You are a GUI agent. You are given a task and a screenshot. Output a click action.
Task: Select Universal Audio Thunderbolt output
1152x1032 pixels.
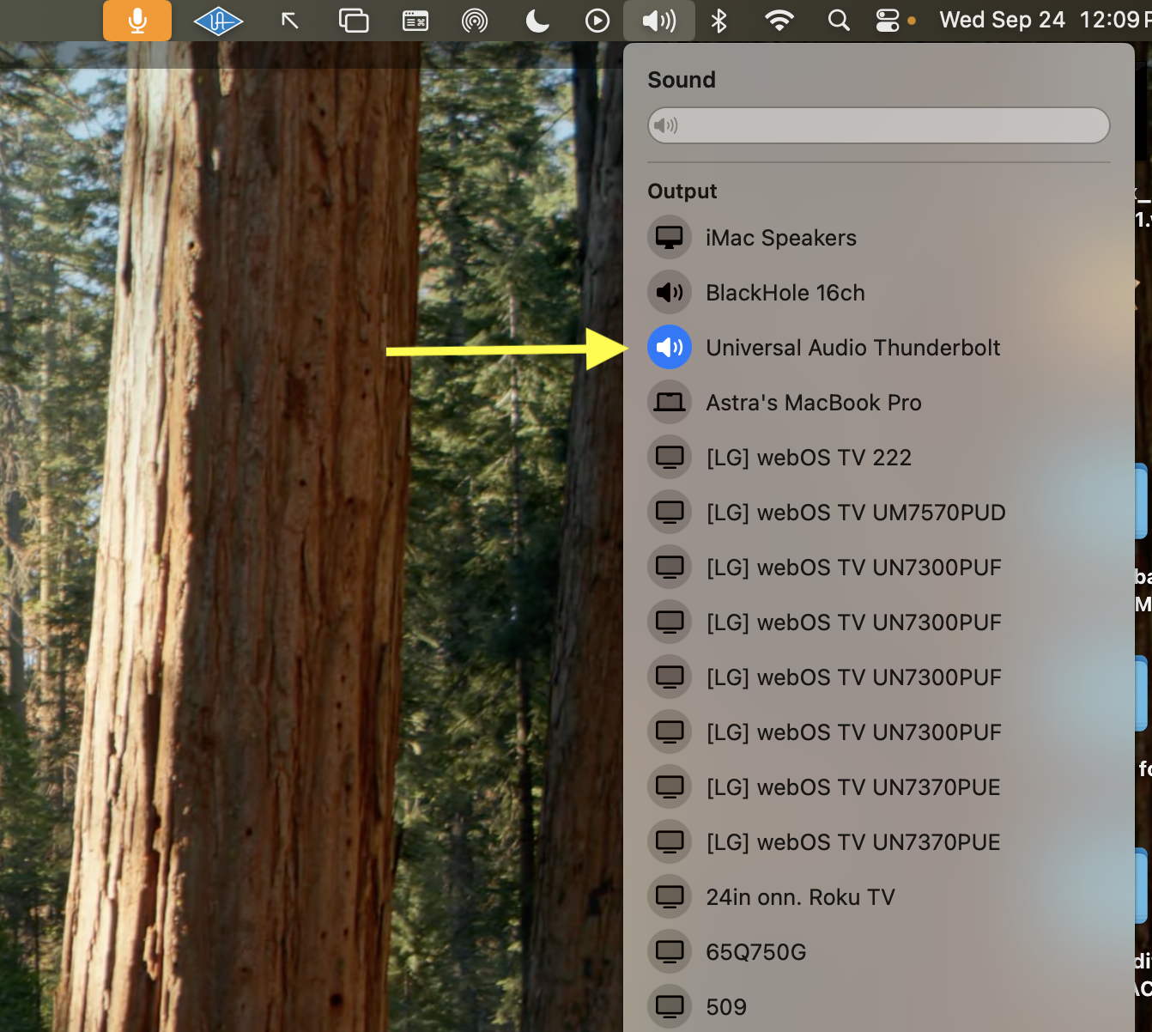pyautogui.click(x=852, y=348)
